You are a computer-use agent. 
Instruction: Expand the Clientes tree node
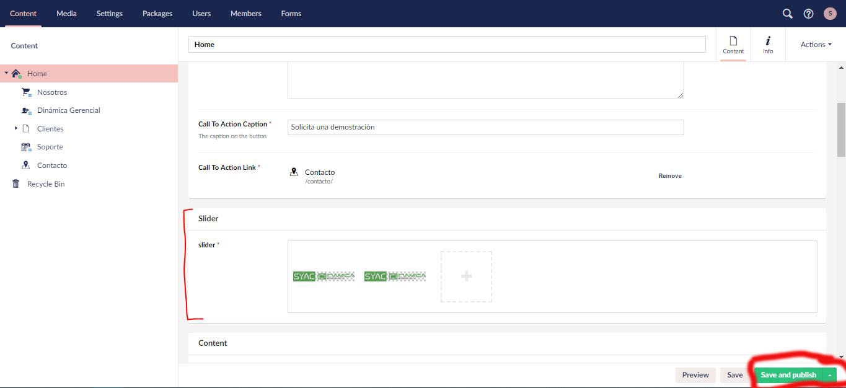[15, 128]
